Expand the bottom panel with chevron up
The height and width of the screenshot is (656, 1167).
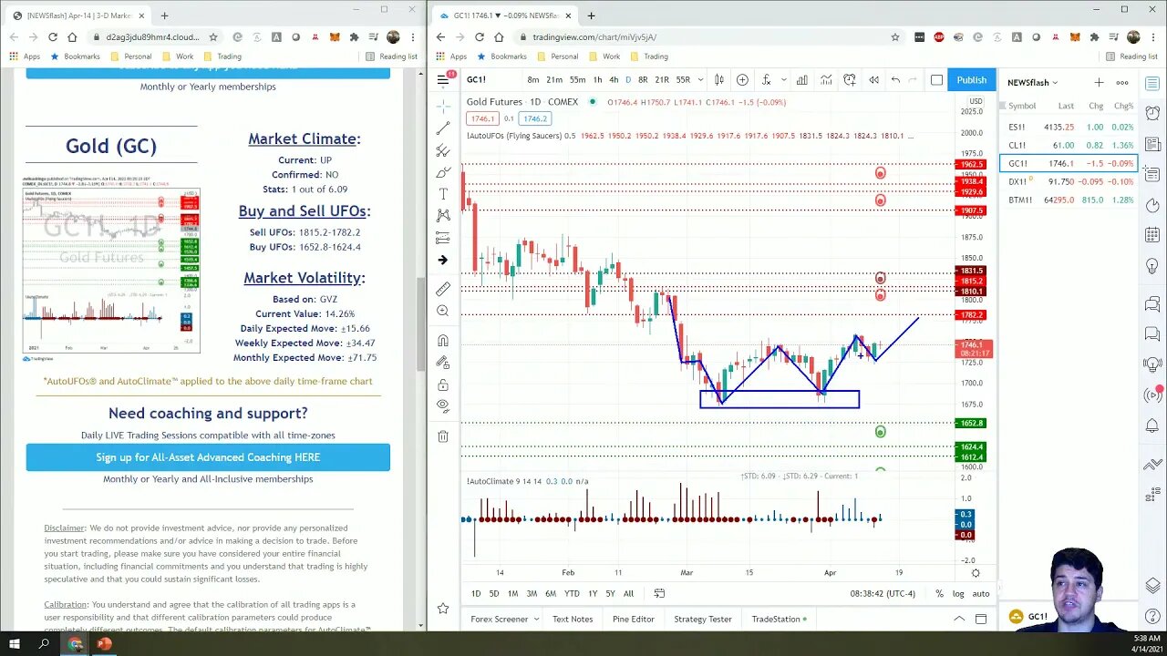(x=959, y=619)
